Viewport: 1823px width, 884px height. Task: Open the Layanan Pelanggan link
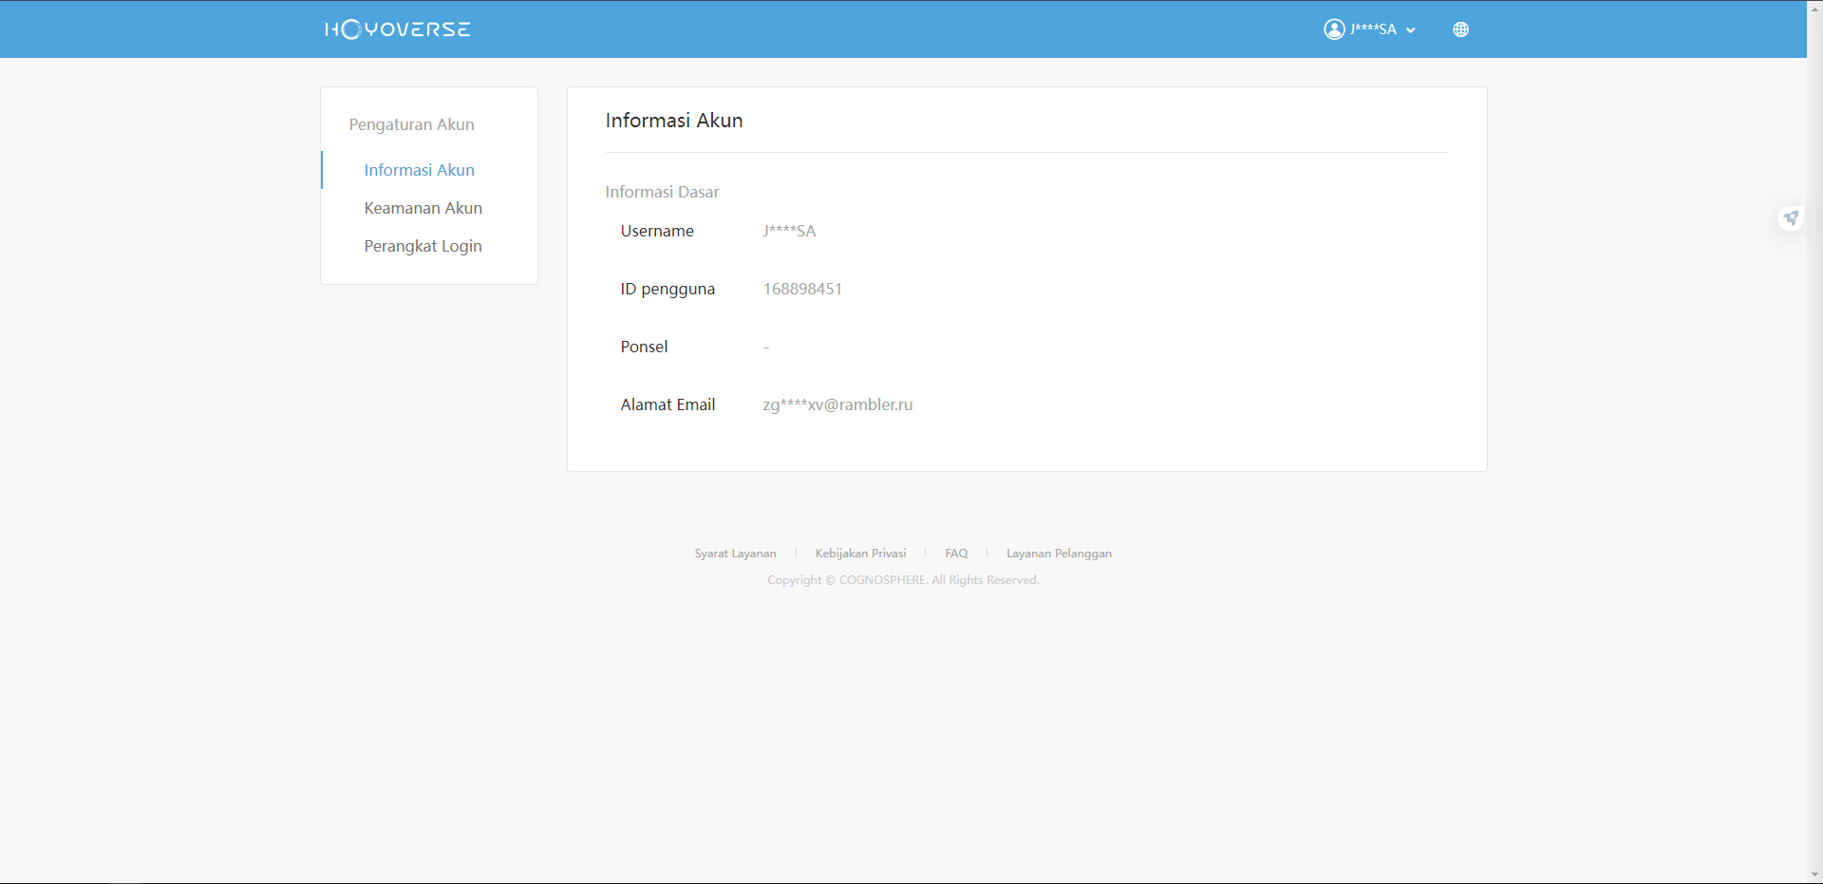(x=1059, y=554)
